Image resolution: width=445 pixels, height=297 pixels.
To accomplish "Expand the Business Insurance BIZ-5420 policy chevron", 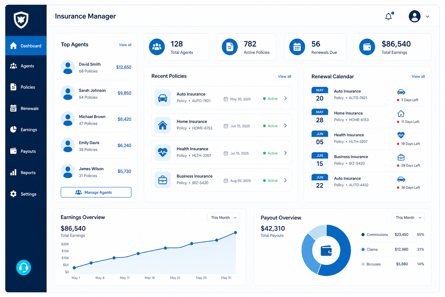I will coord(285,180).
